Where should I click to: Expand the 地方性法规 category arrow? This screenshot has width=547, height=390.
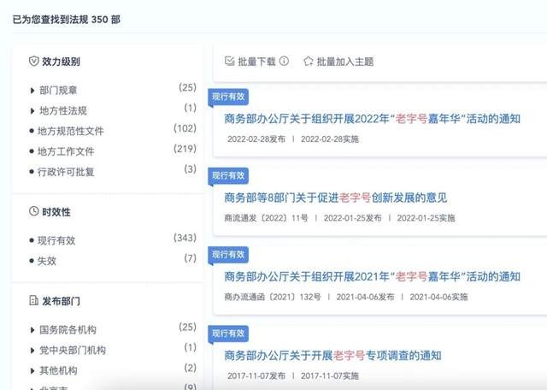pos(32,111)
